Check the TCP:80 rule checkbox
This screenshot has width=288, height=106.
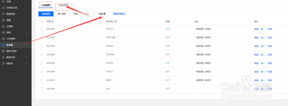pyautogui.click(x=42, y=46)
